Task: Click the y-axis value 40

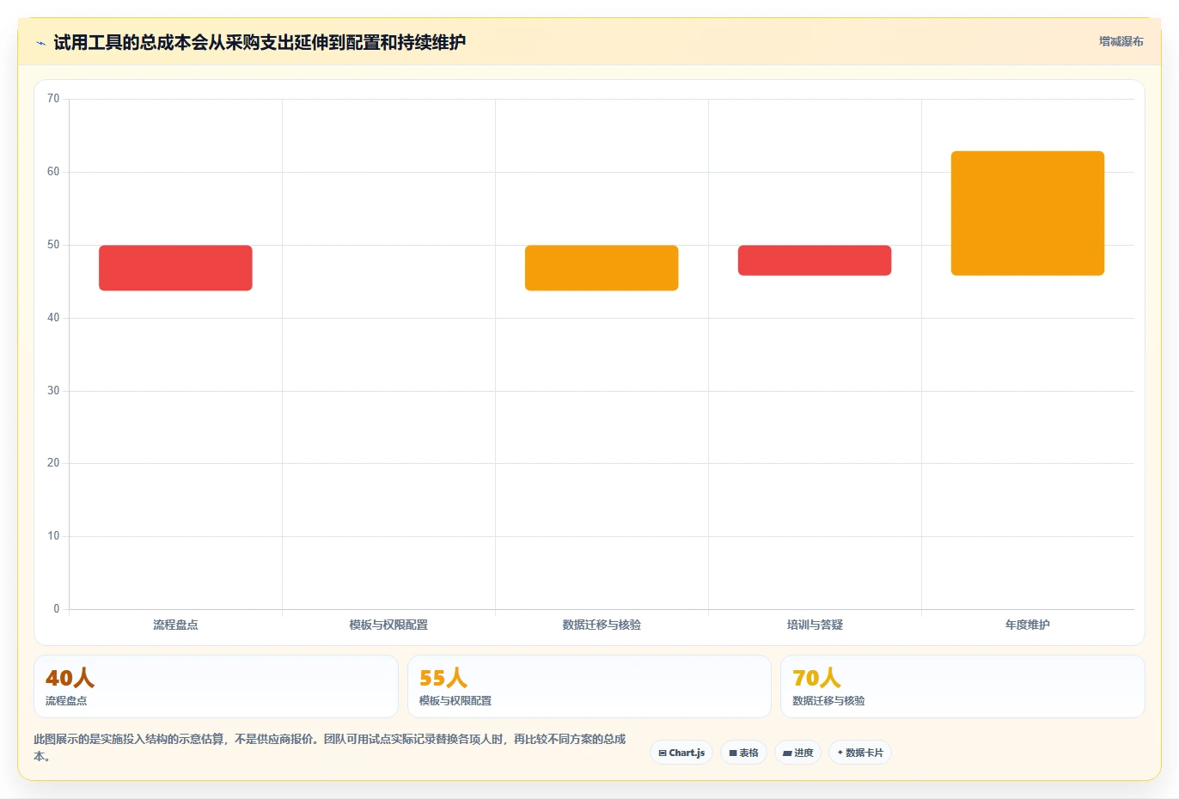Action: [53, 318]
